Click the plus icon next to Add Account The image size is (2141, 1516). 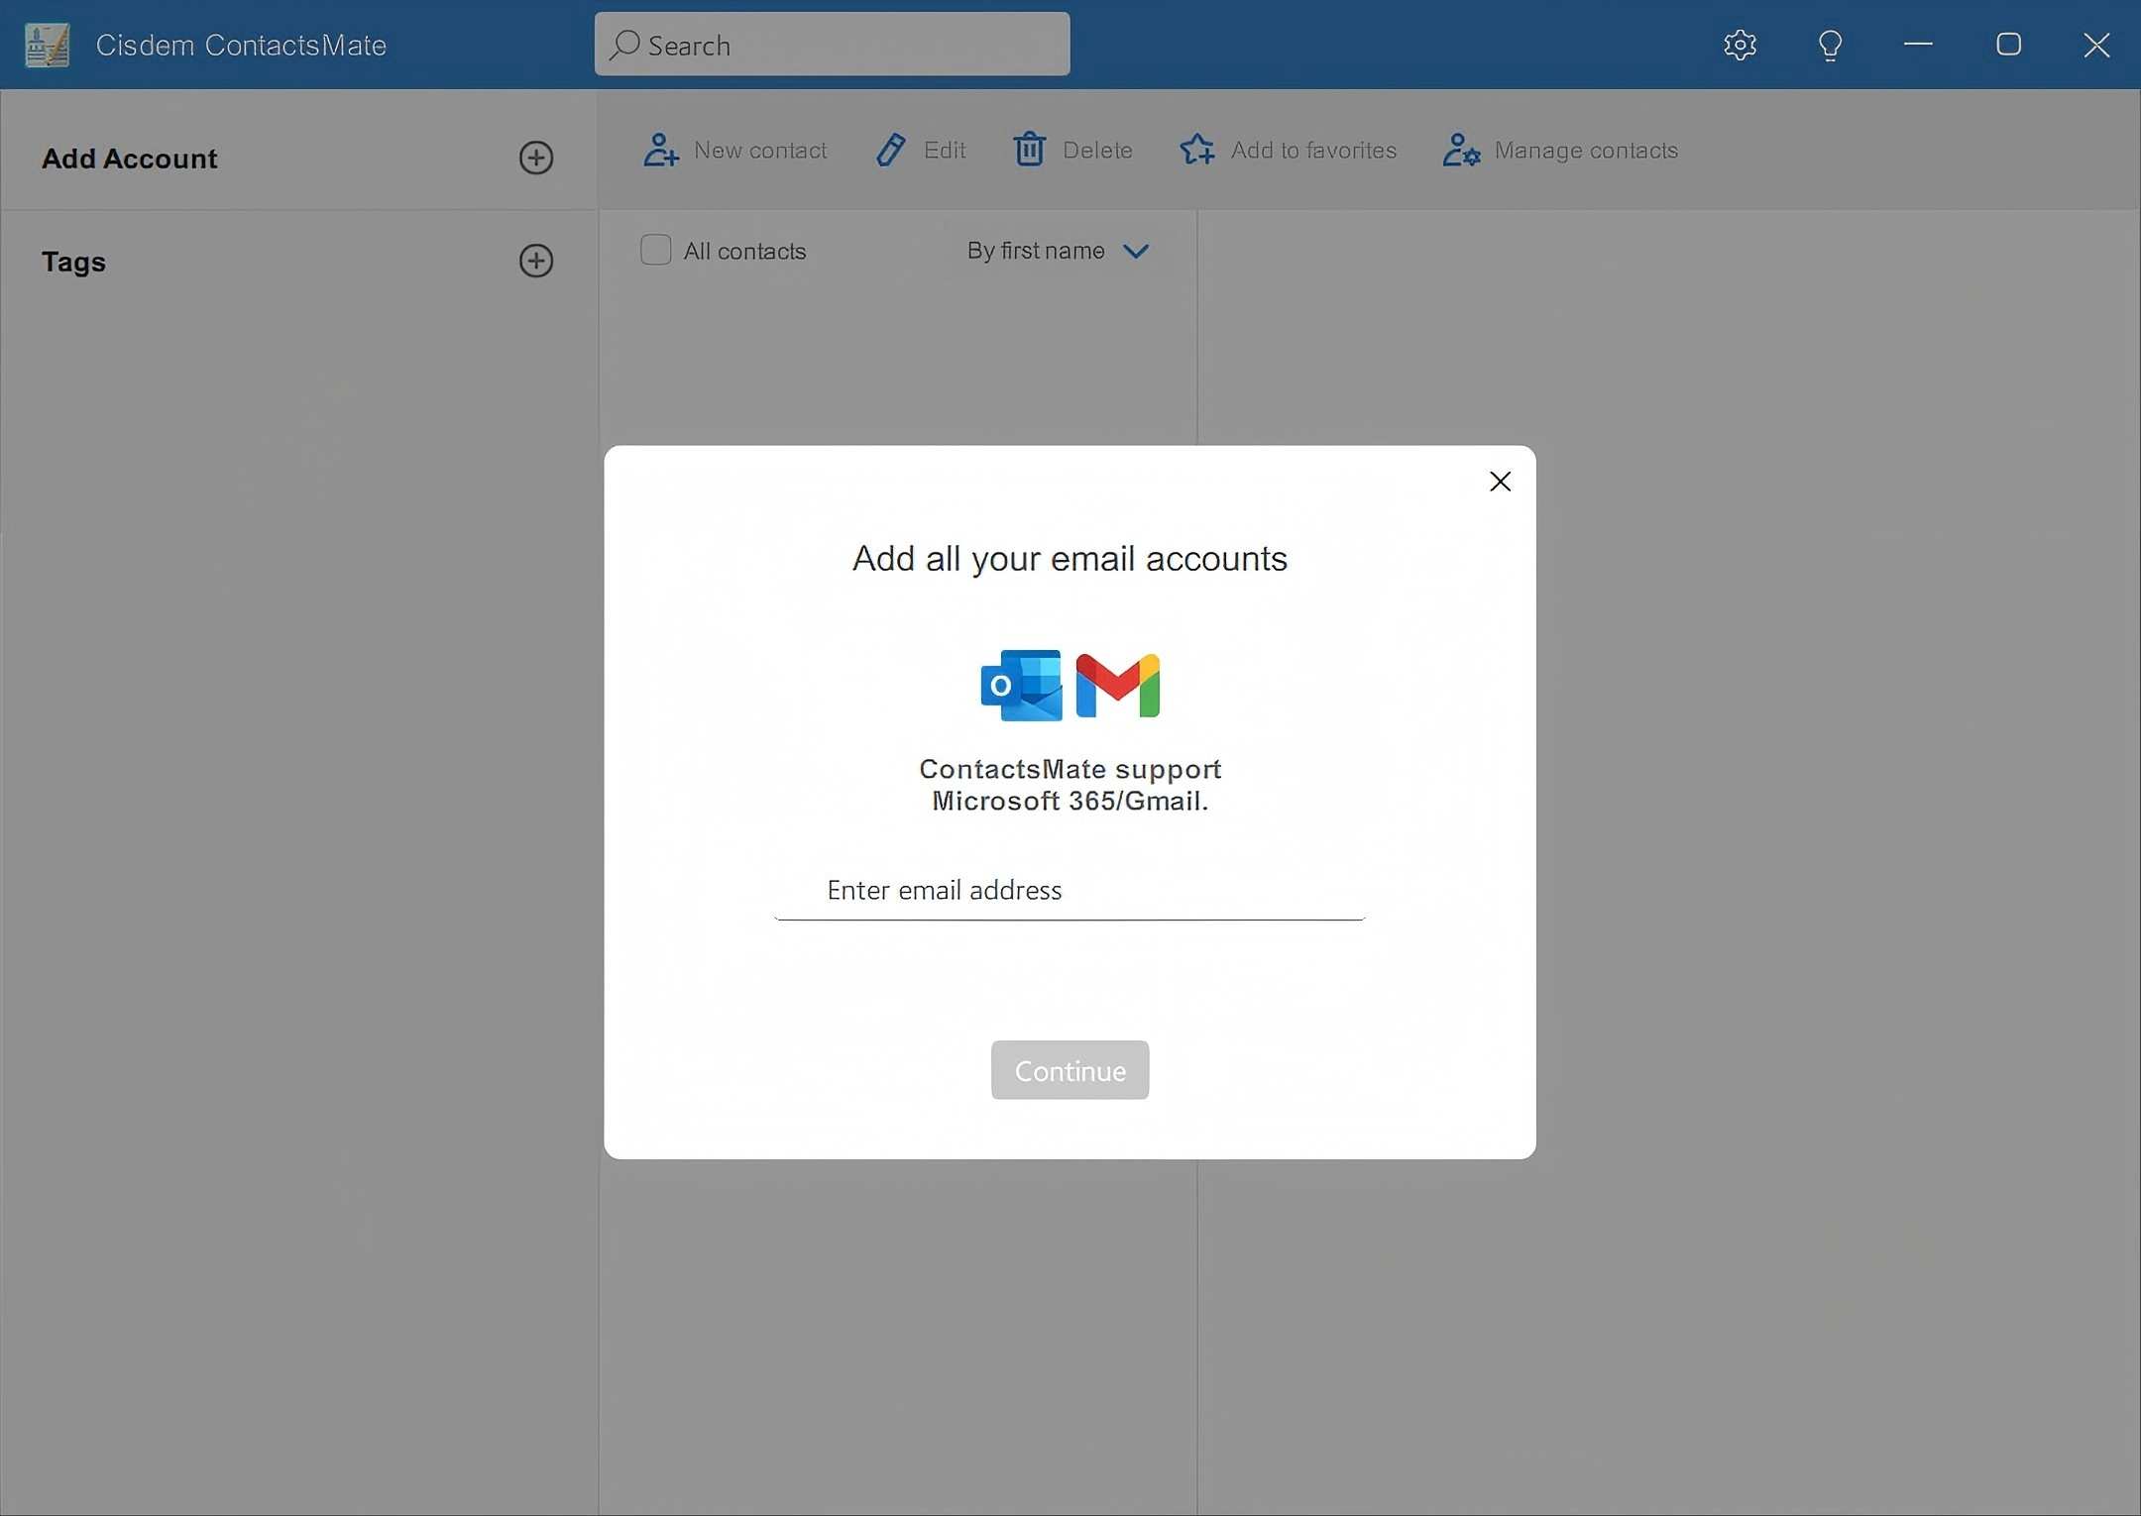click(535, 159)
